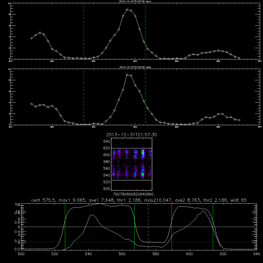Select the 'widt 65' readout
Viewport: 263px width, 263px height.
(x=239, y=200)
